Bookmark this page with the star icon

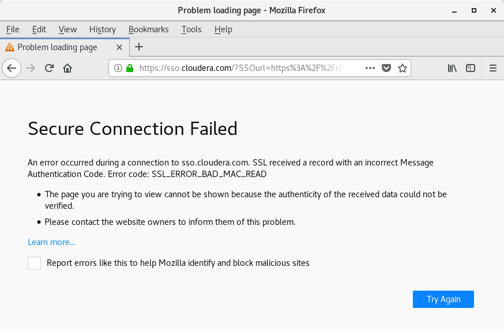pos(403,68)
